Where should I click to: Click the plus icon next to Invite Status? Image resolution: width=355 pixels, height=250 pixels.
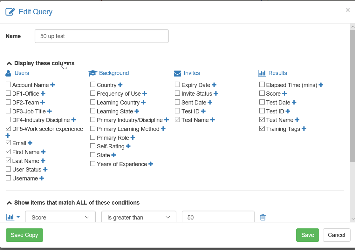pos(216,93)
